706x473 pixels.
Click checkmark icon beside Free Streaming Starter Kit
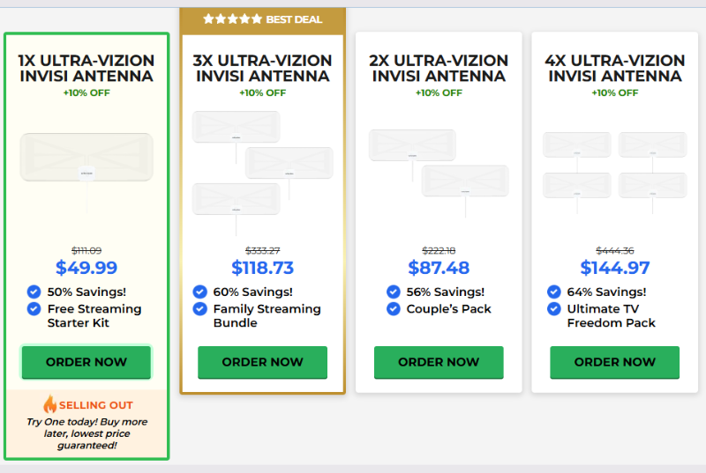[34, 309]
